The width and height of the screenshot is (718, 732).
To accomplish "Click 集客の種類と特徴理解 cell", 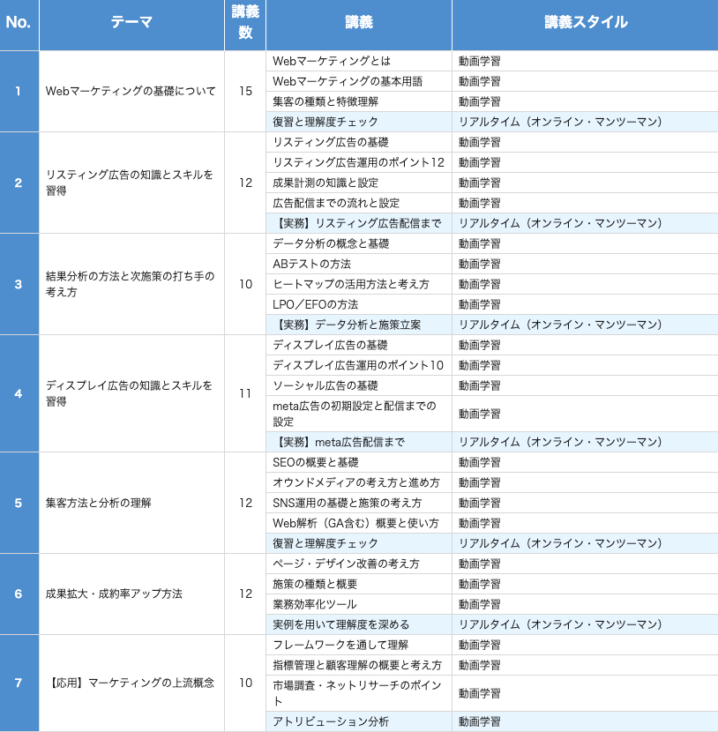I will coord(358,101).
